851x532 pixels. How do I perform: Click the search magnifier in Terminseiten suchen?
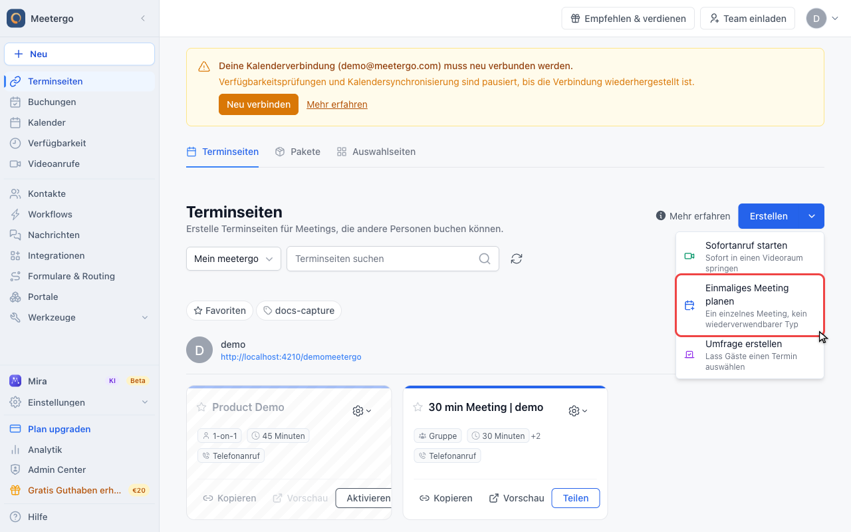click(485, 259)
